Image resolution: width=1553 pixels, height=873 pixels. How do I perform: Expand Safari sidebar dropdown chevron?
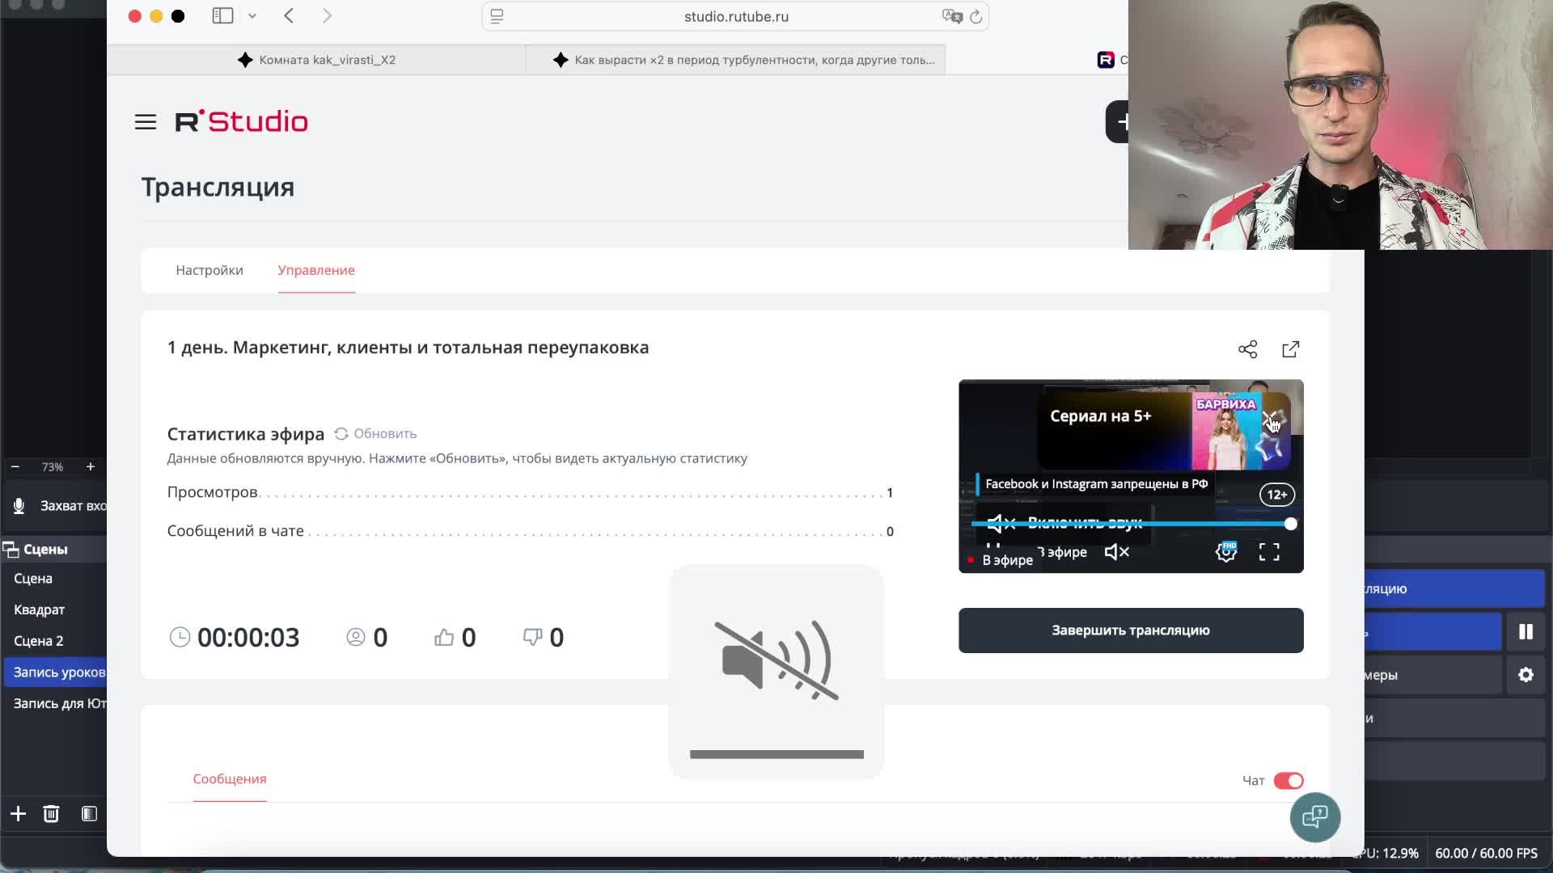click(252, 16)
